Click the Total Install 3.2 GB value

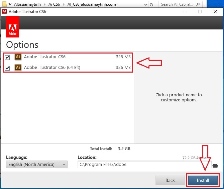(124, 149)
